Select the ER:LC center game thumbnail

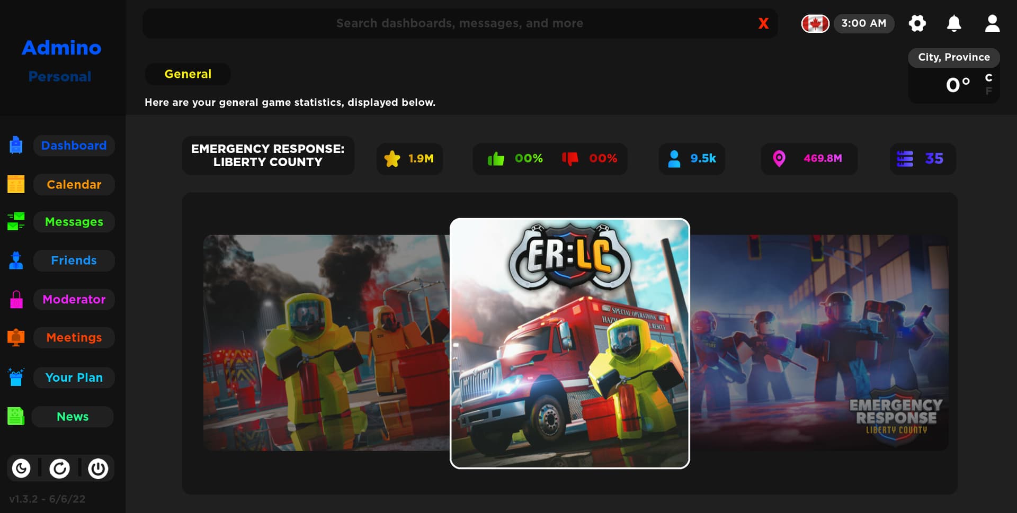click(570, 343)
